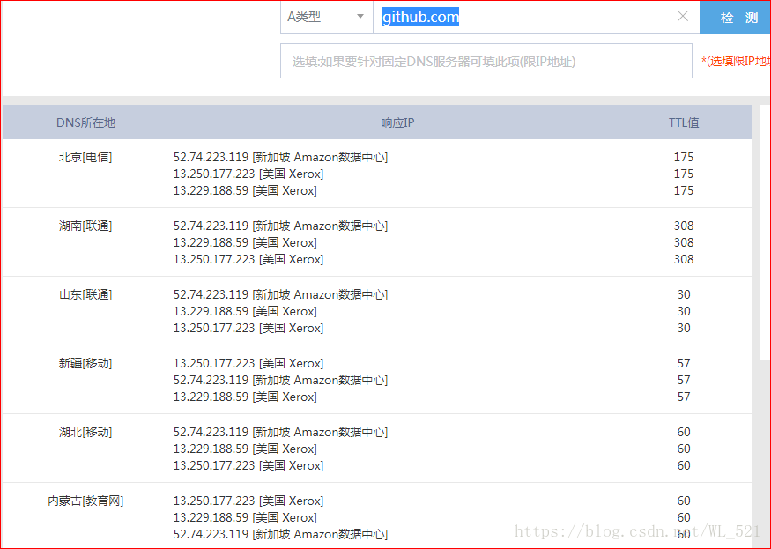Click 13.250.177.223 in the 湖北[移动] row
771x549 pixels.
214,465
